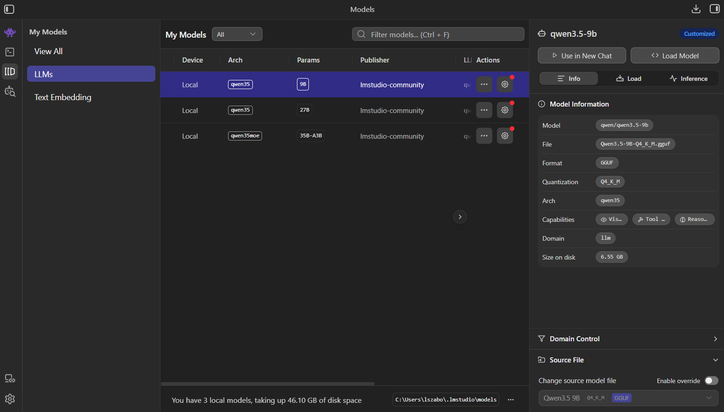
Task: Switch to the Inference tab
Action: tap(688, 79)
